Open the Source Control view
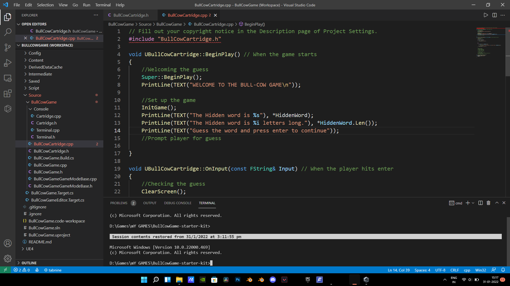 (x=8, y=48)
